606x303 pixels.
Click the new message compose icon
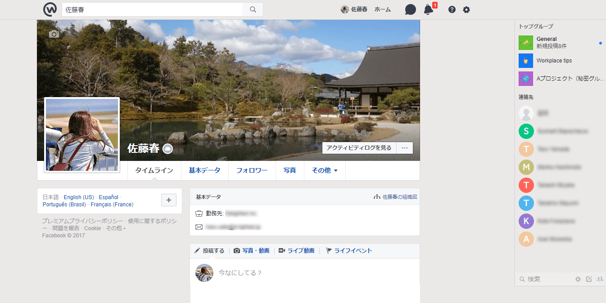tap(589, 279)
